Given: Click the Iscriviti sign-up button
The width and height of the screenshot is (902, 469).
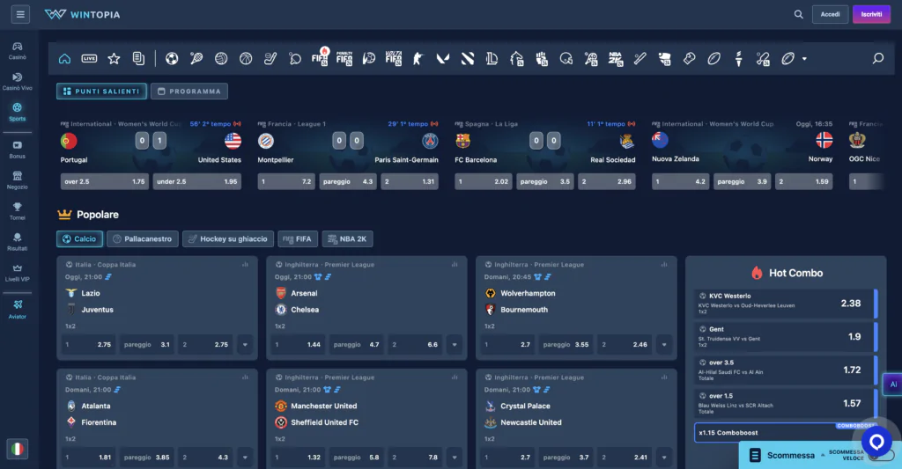Looking at the screenshot, I should 871,14.
